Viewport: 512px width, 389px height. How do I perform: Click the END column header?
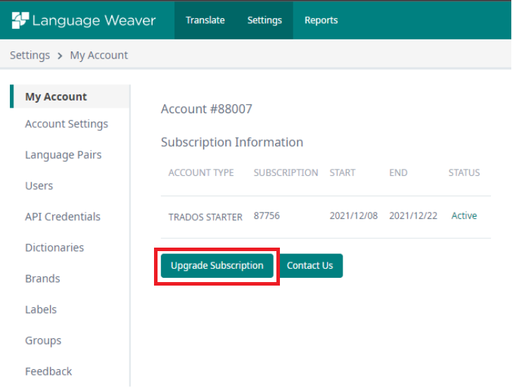(398, 172)
